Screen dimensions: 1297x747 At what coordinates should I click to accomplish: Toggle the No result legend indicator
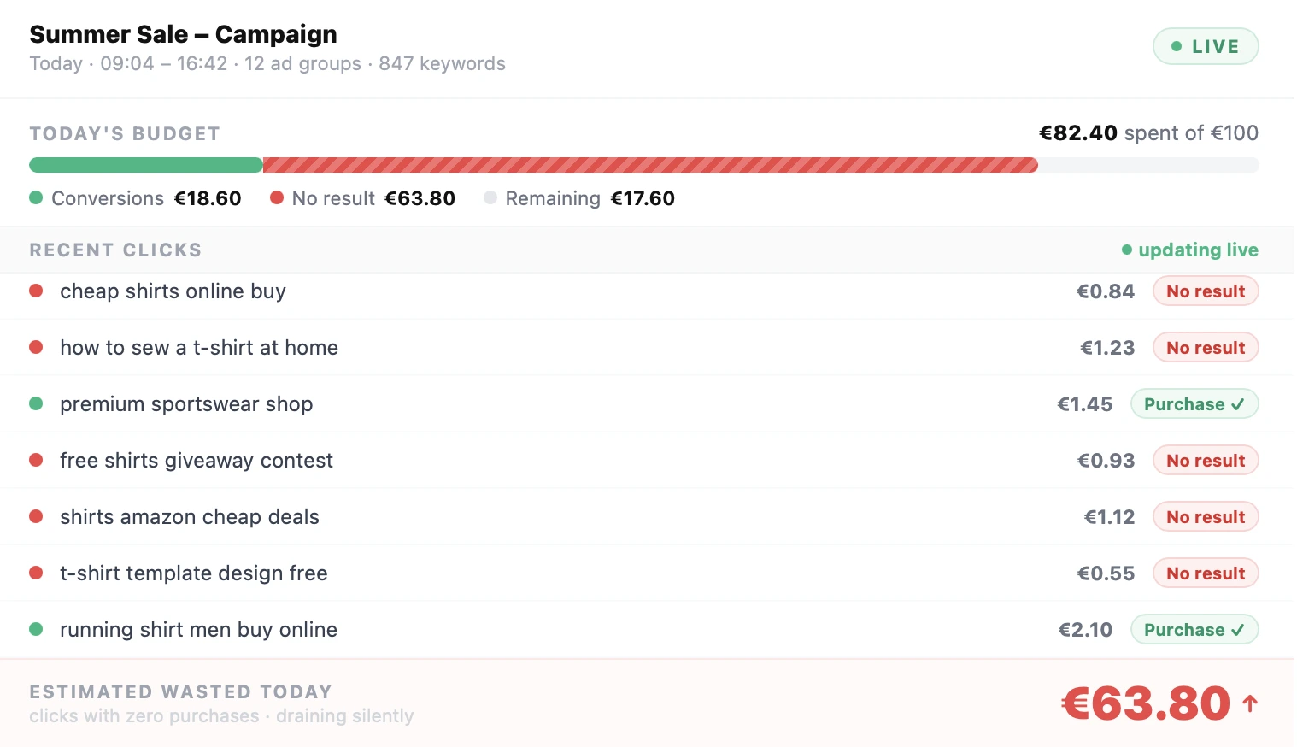(277, 197)
